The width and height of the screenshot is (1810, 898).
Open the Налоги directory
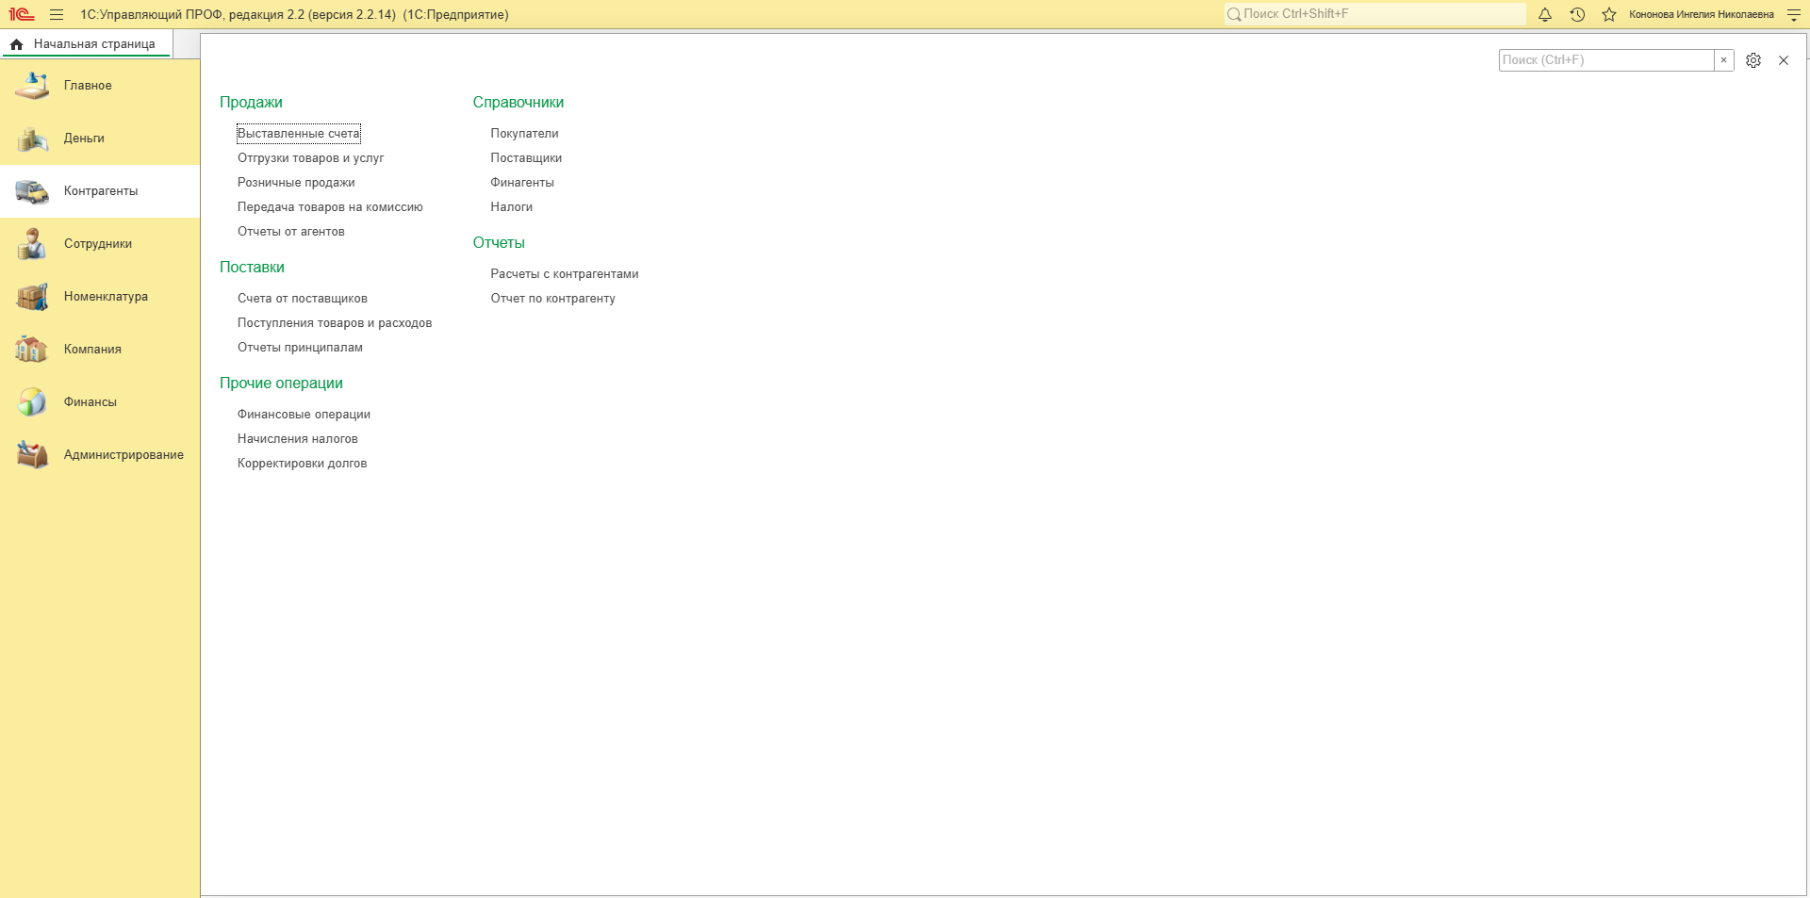(x=511, y=207)
